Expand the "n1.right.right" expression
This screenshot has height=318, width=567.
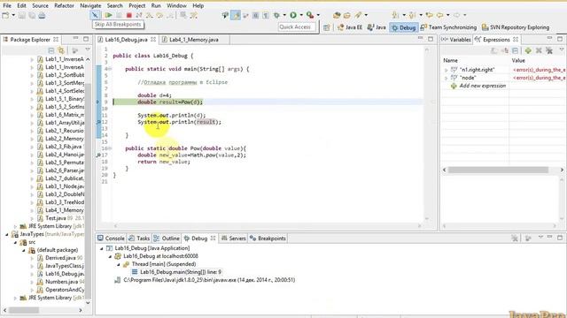[x=446, y=70]
